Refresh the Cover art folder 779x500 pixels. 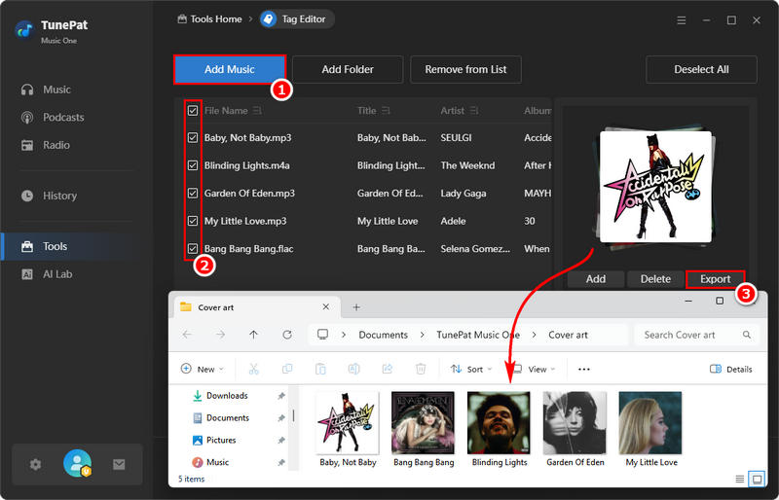[287, 335]
